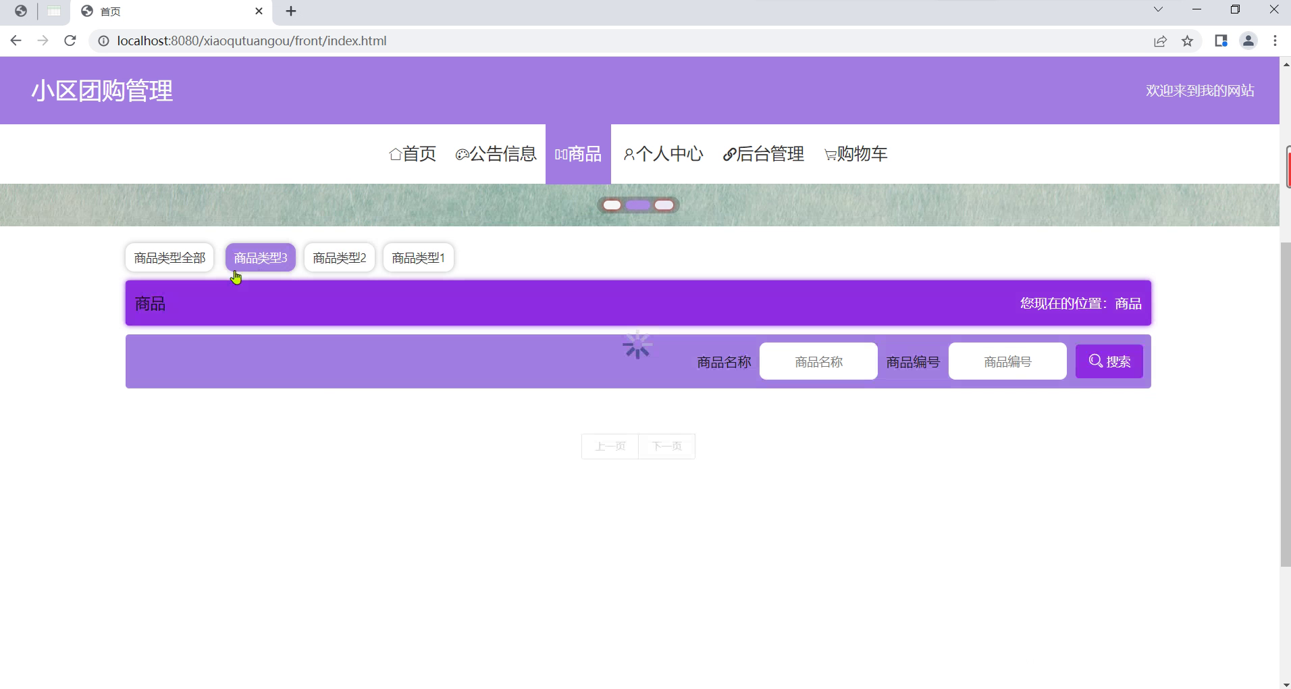Click the browser forward arrow
The image size is (1291, 689).
43,41
